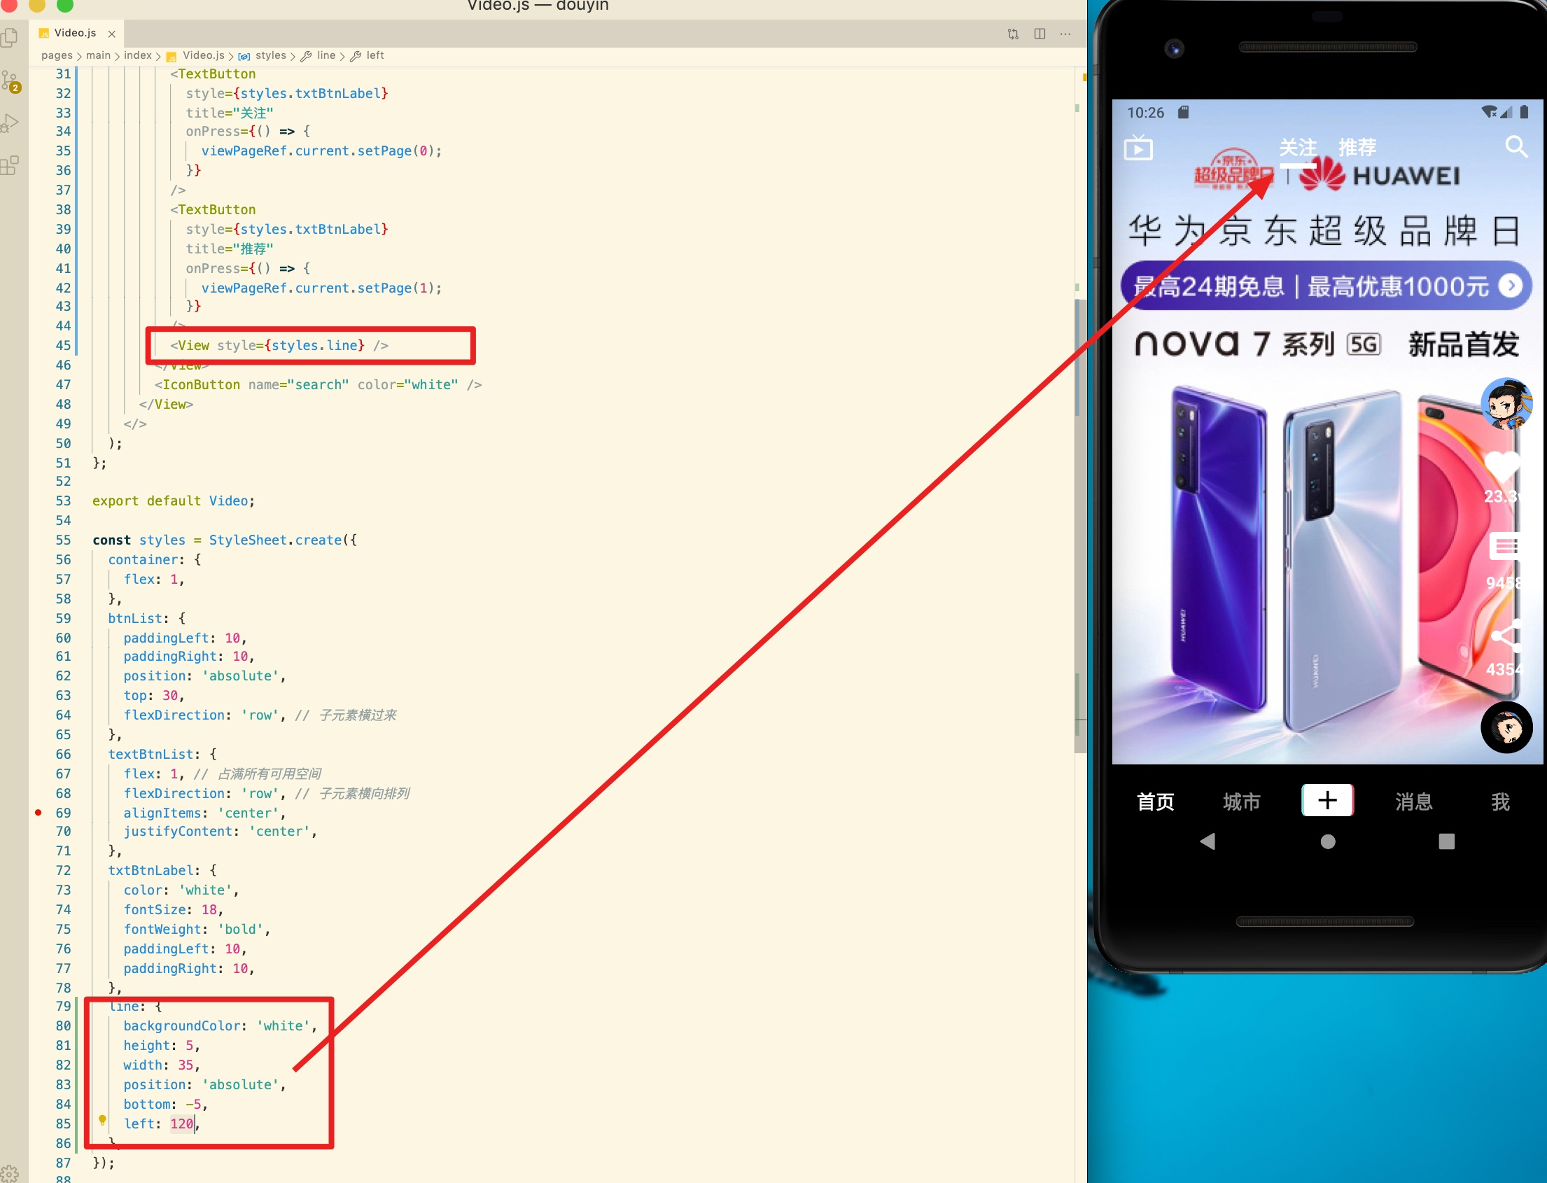This screenshot has height=1183, width=1547.
Task: Select 'line' breadcrumb symbol
Action: click(326, 55)
